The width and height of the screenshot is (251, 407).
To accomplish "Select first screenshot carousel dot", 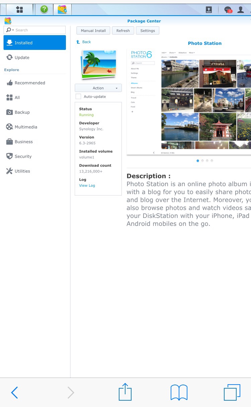I will [x=198, y=161].
